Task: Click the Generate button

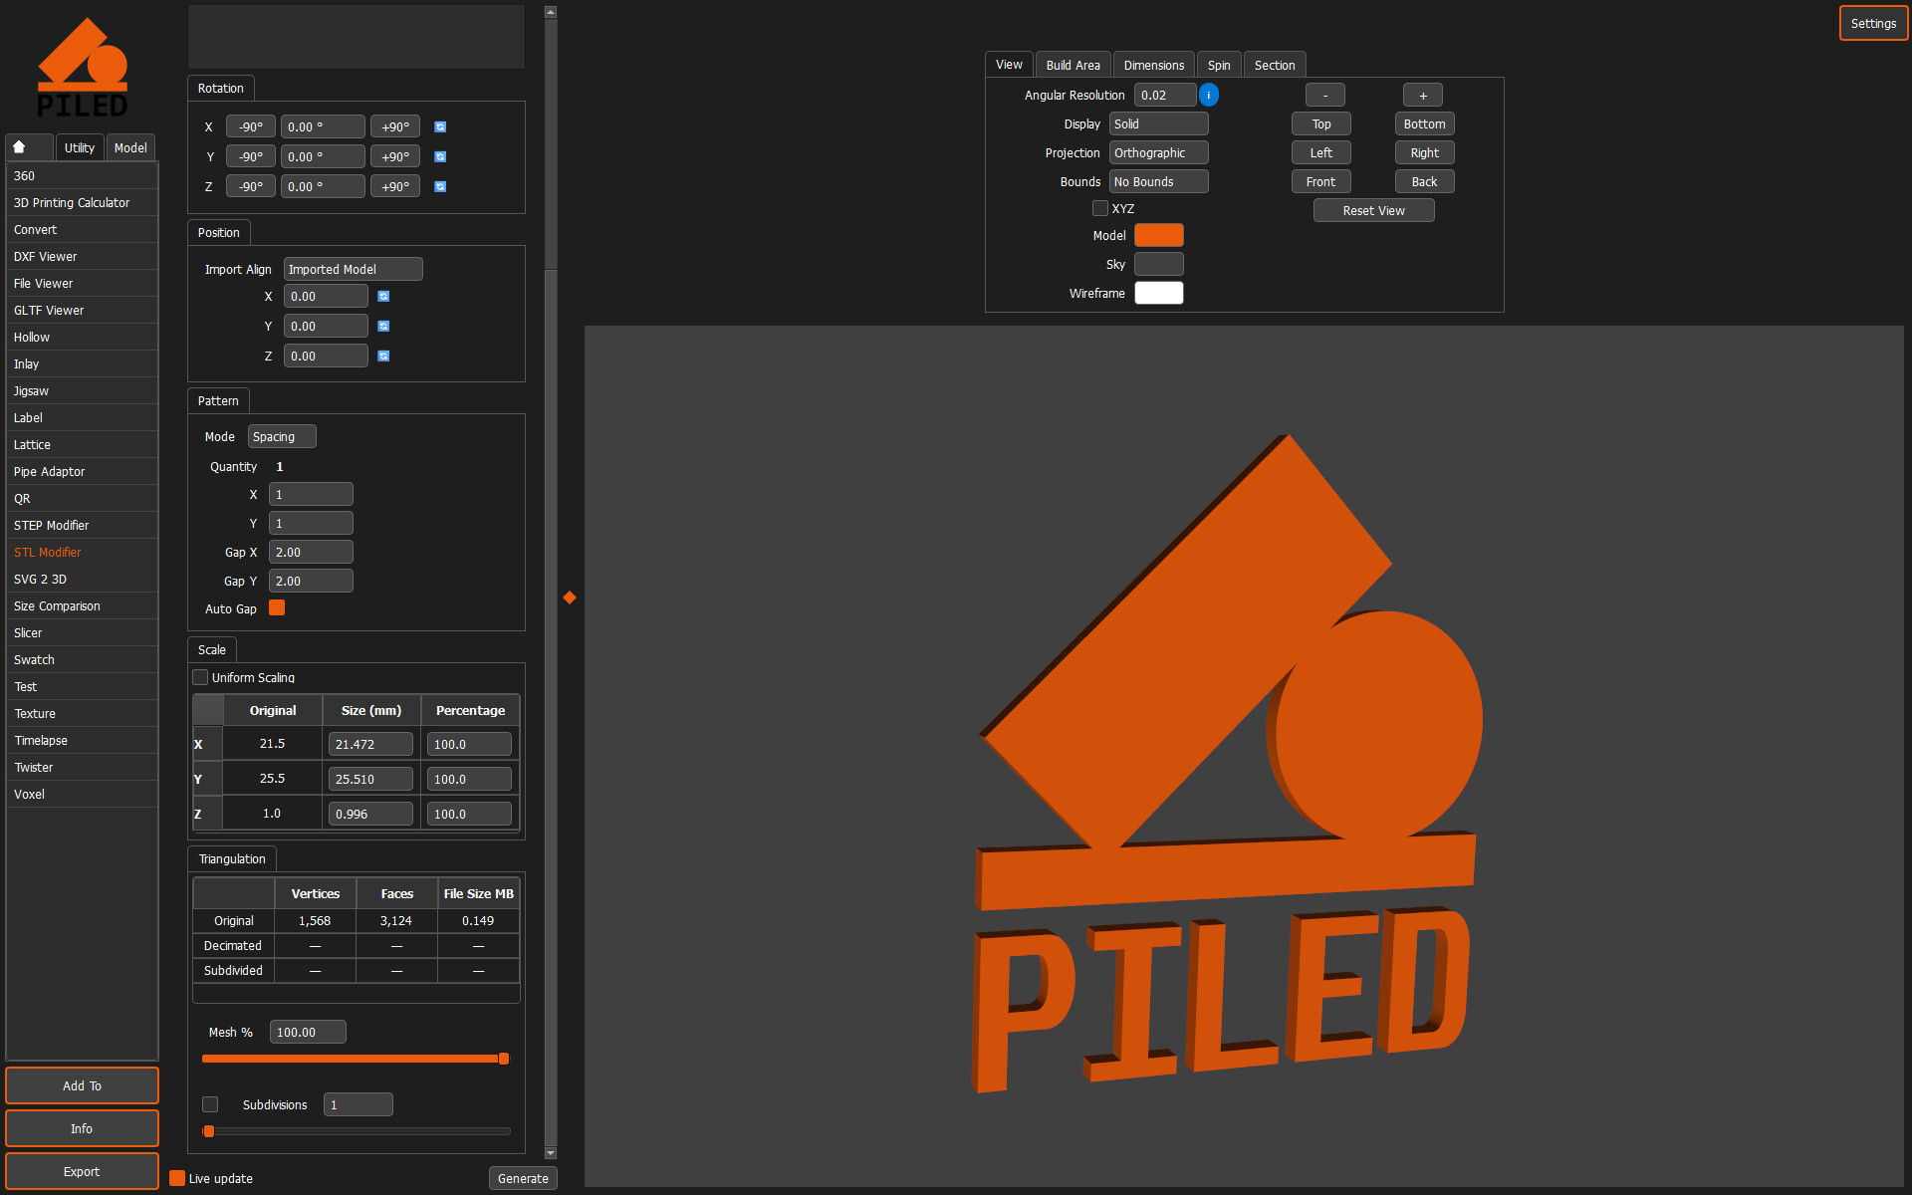Action: (523, 1178)
